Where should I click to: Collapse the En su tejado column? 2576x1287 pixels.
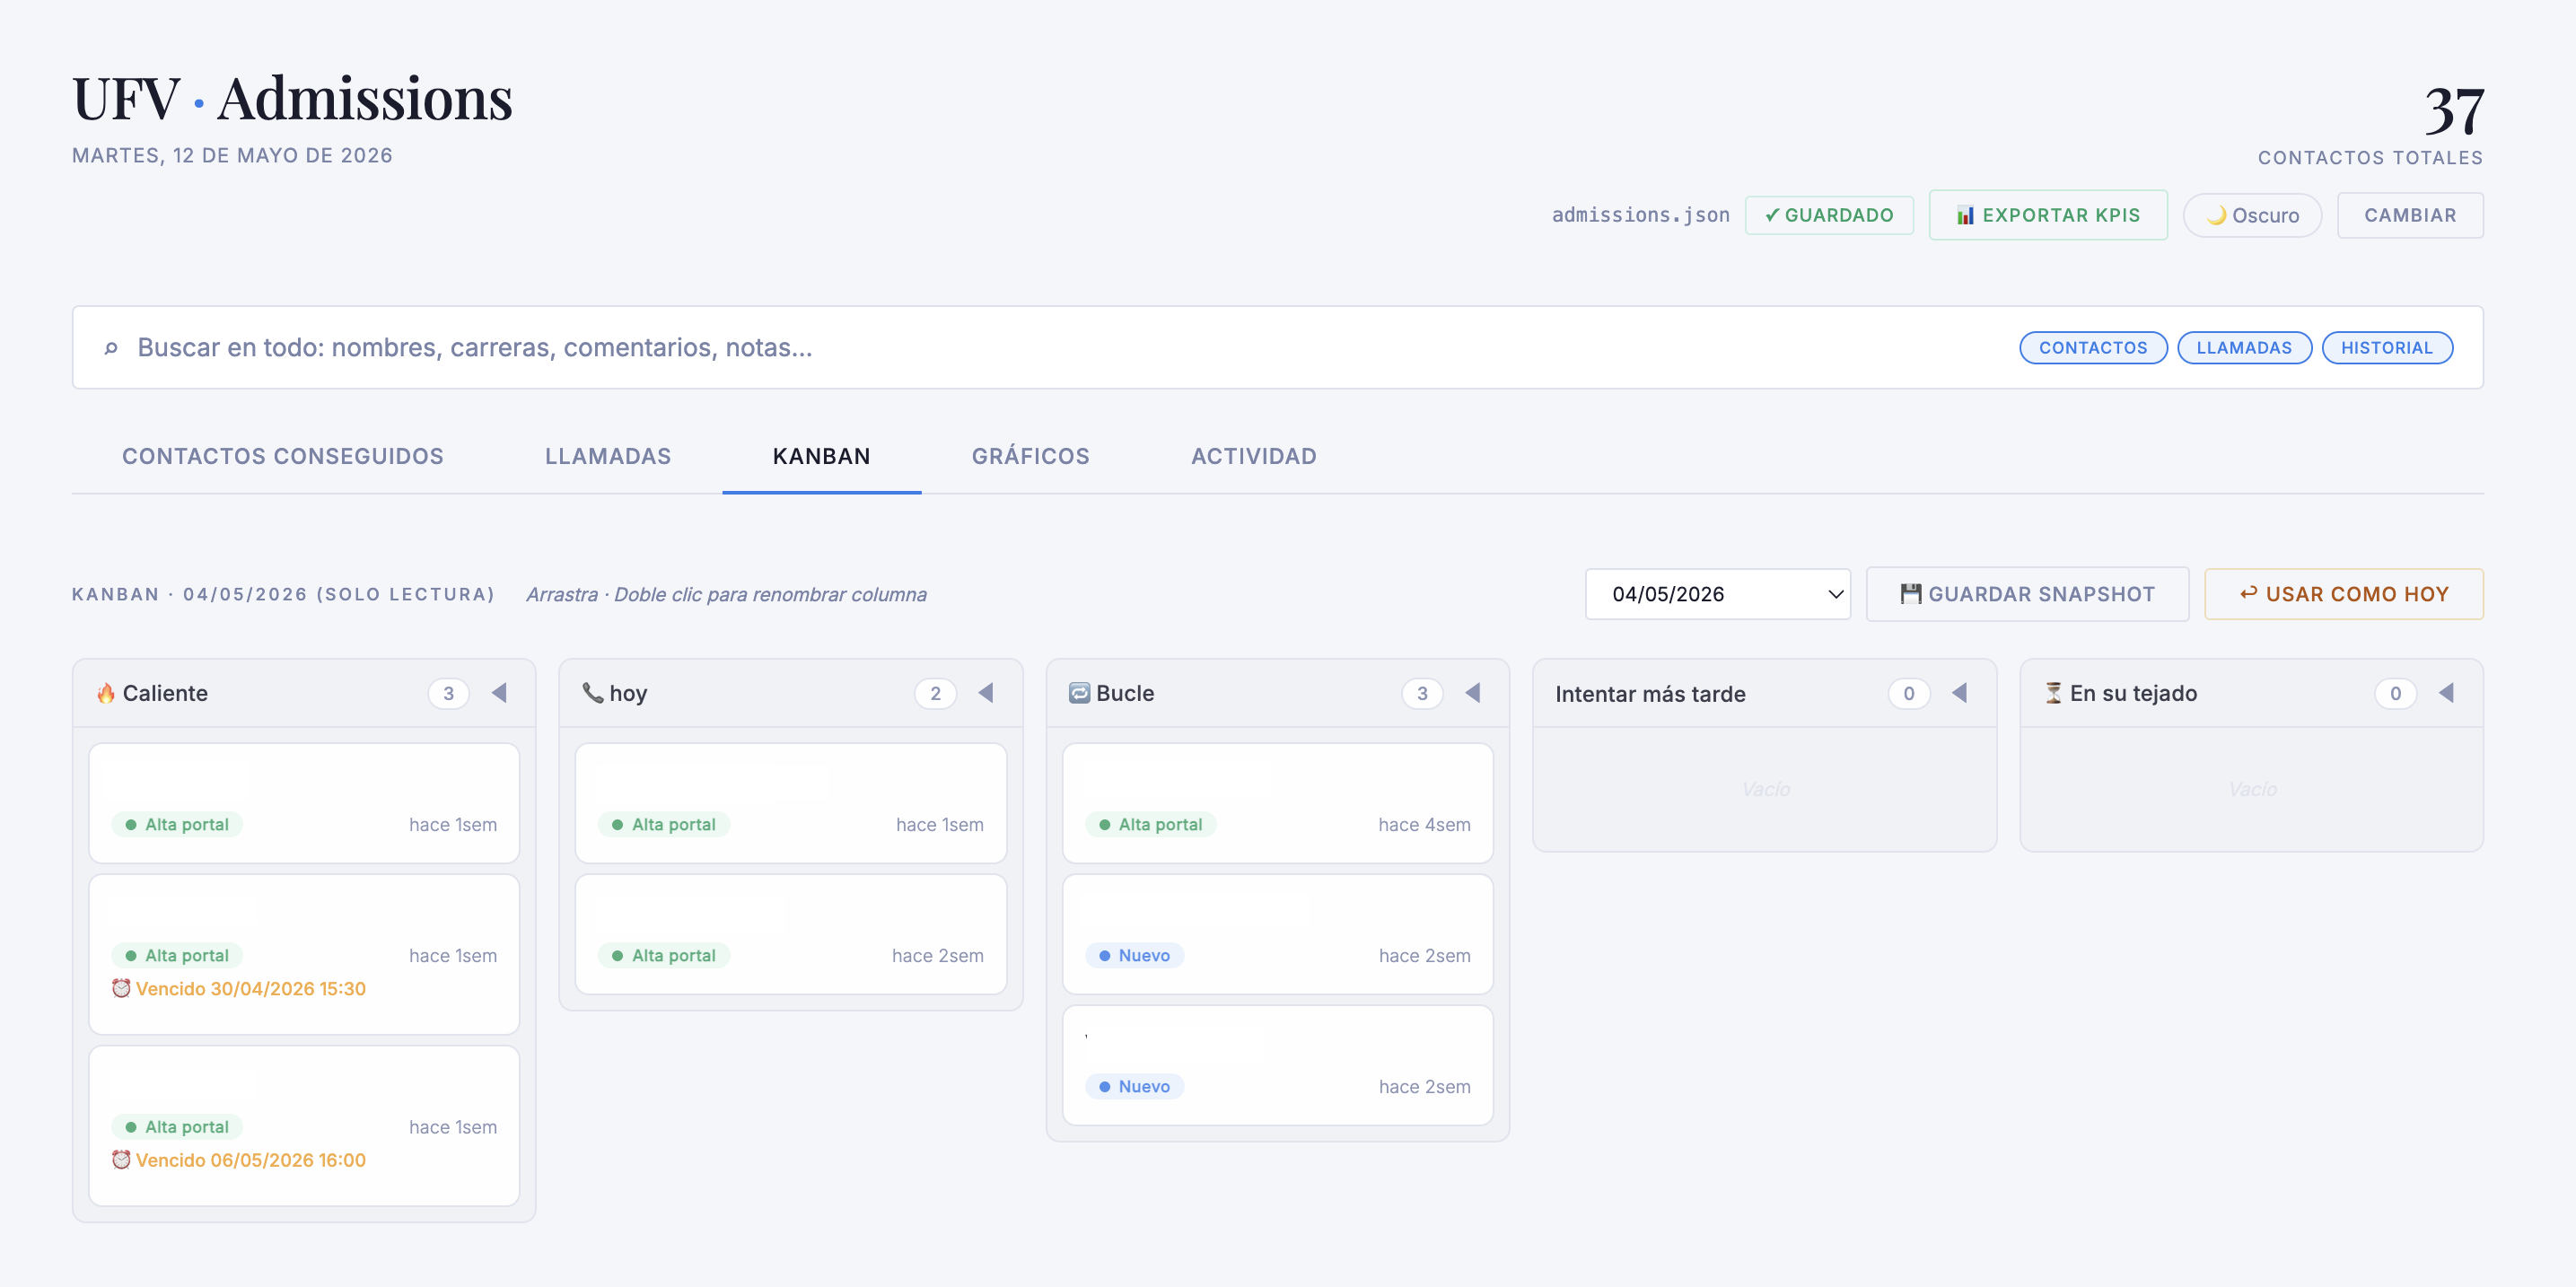2445,693
